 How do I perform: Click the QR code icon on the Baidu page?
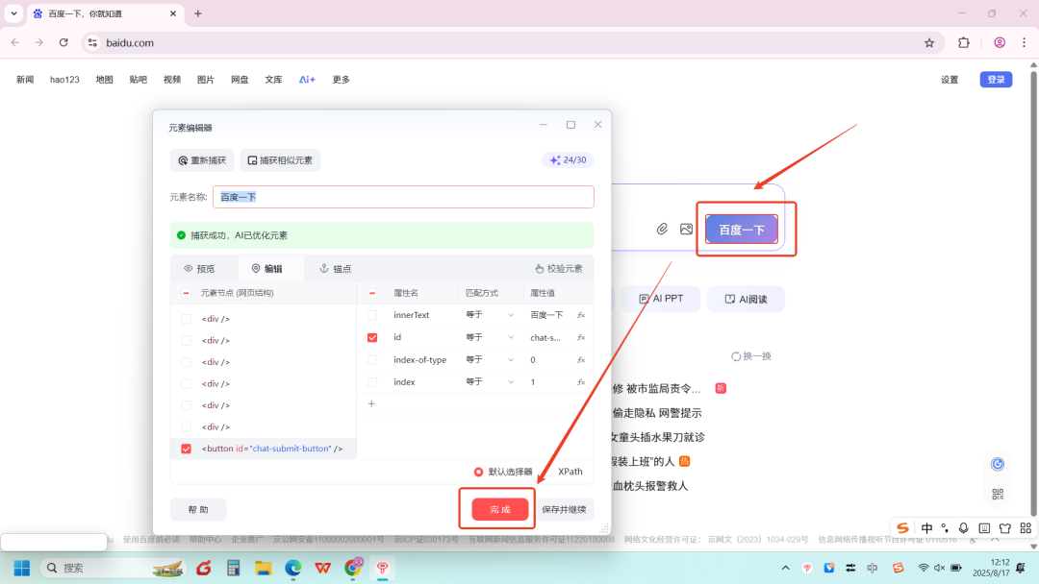tap(998, 494)
